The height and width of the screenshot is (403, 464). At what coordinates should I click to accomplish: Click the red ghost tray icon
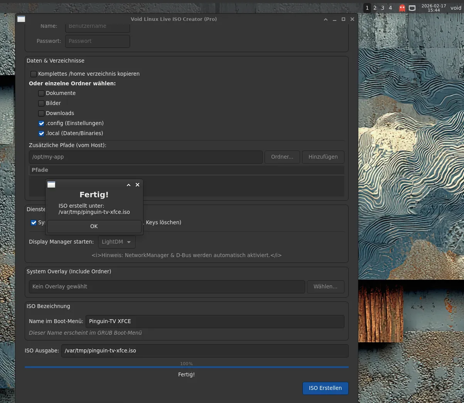point(402,8)
